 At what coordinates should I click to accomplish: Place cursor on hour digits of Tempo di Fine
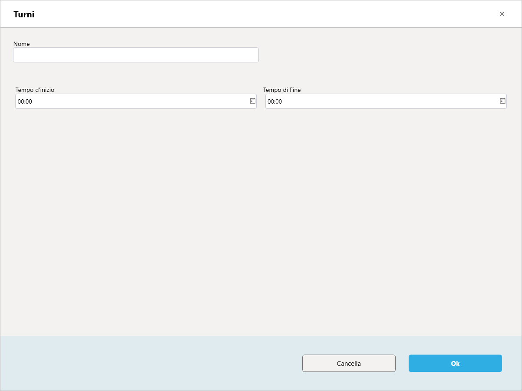pyautogui.click(x=270, y=101)
